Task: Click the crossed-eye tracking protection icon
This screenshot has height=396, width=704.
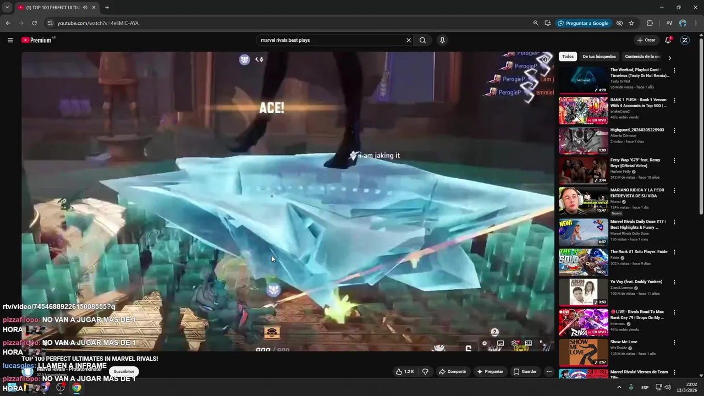Action: pos(619,23)
